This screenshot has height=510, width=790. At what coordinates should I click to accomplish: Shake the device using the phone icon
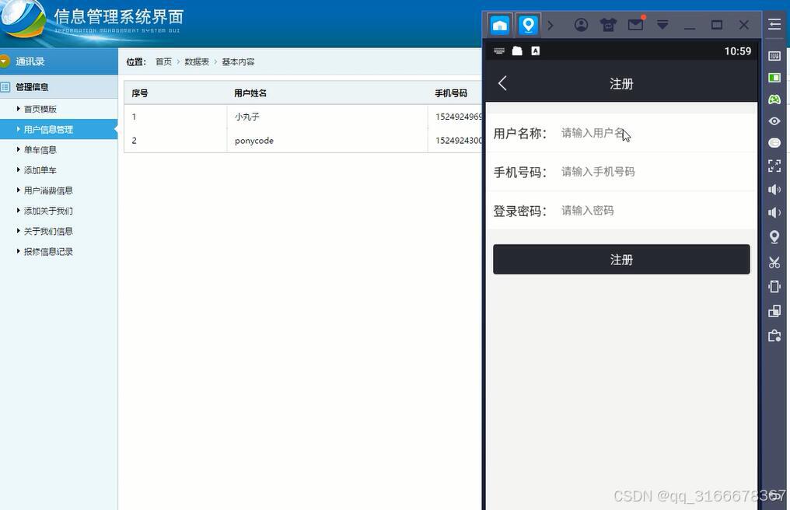(774, 287)
